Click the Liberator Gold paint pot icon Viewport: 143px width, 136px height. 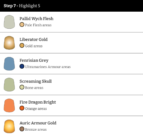tap(9, 43)
